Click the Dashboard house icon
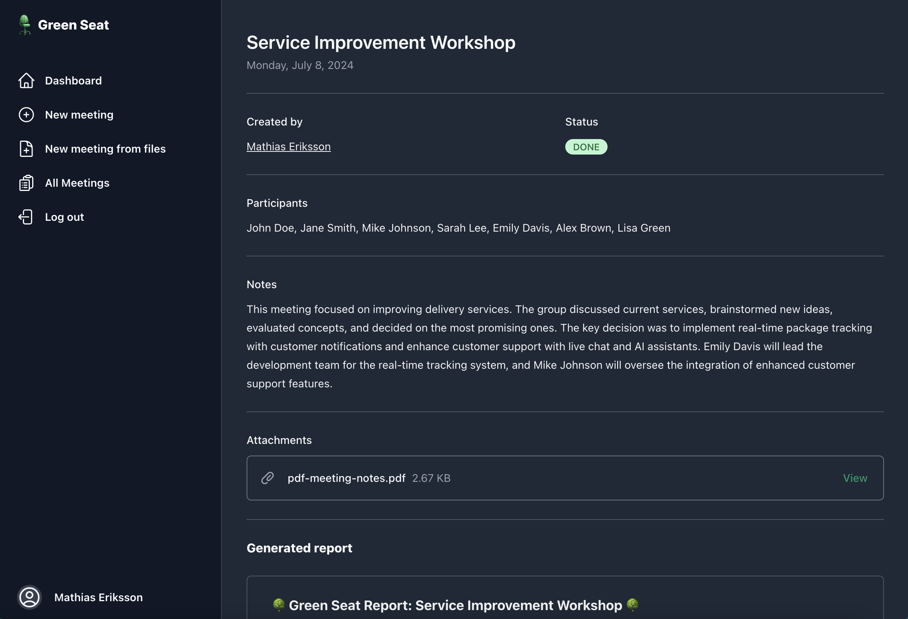 (26, 81)
